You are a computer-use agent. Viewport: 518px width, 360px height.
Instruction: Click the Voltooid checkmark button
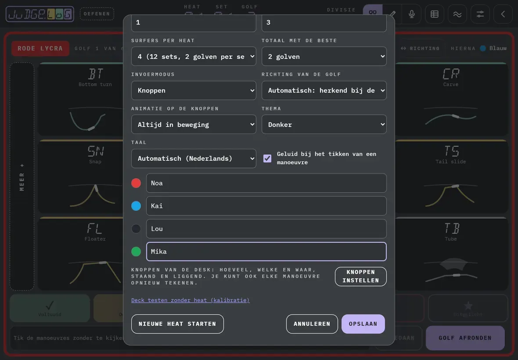(50, 308)
